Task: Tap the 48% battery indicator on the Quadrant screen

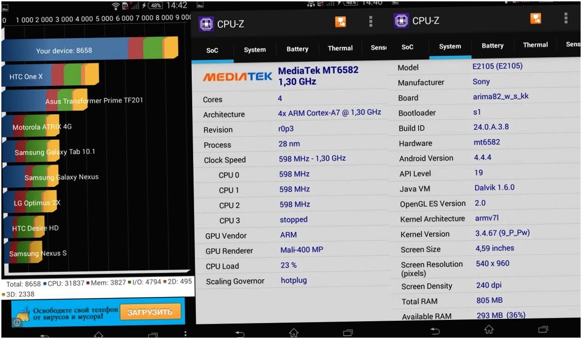Action: [x=156, y=6]
